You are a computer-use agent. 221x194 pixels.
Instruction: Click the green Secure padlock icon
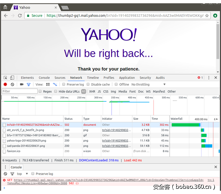(x=28, y=16)
